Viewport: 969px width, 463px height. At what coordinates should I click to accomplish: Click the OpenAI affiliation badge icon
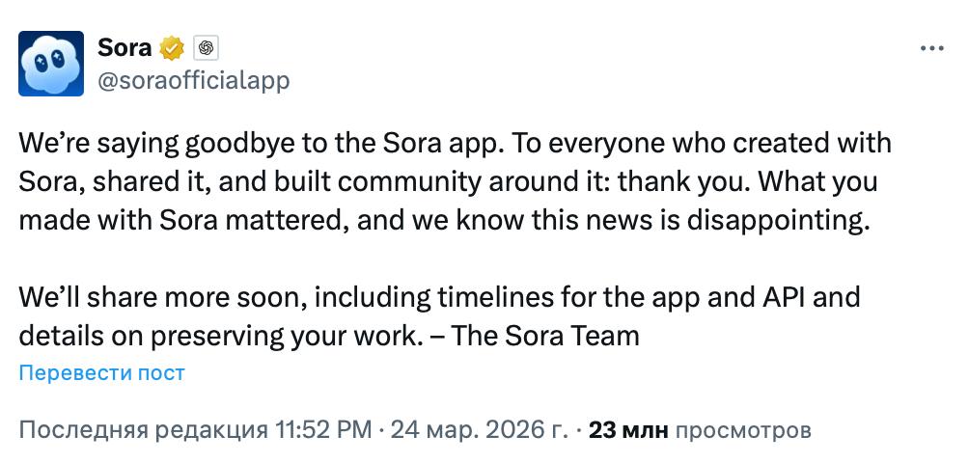(205, 47)
